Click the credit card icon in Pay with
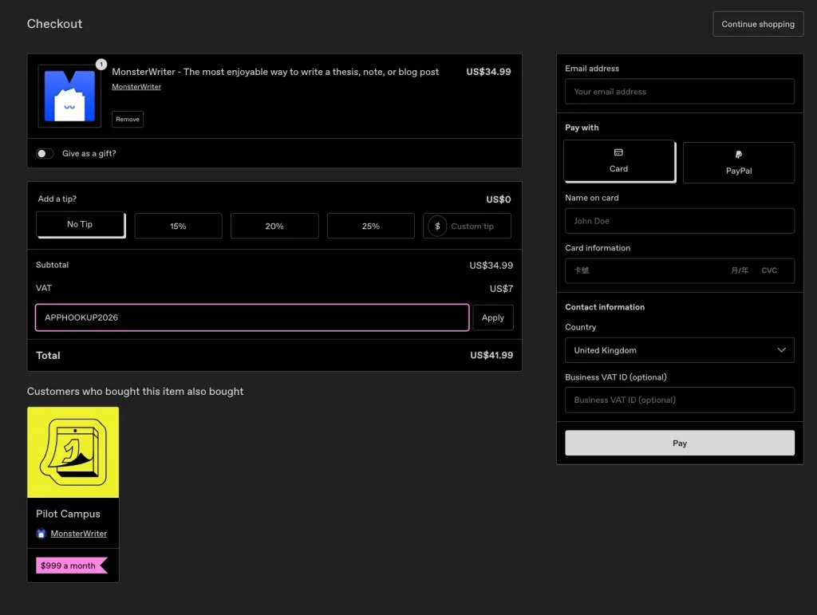Screen dimensions: 817x615 [618, 152]
